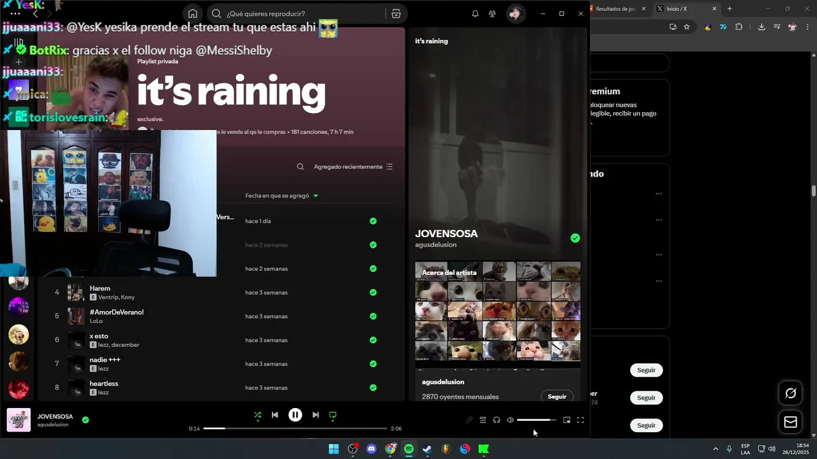Bookmark page with Chrome star icon
Image resolution: width=817 pixels, height=459 pixels.
pos(687,27)
